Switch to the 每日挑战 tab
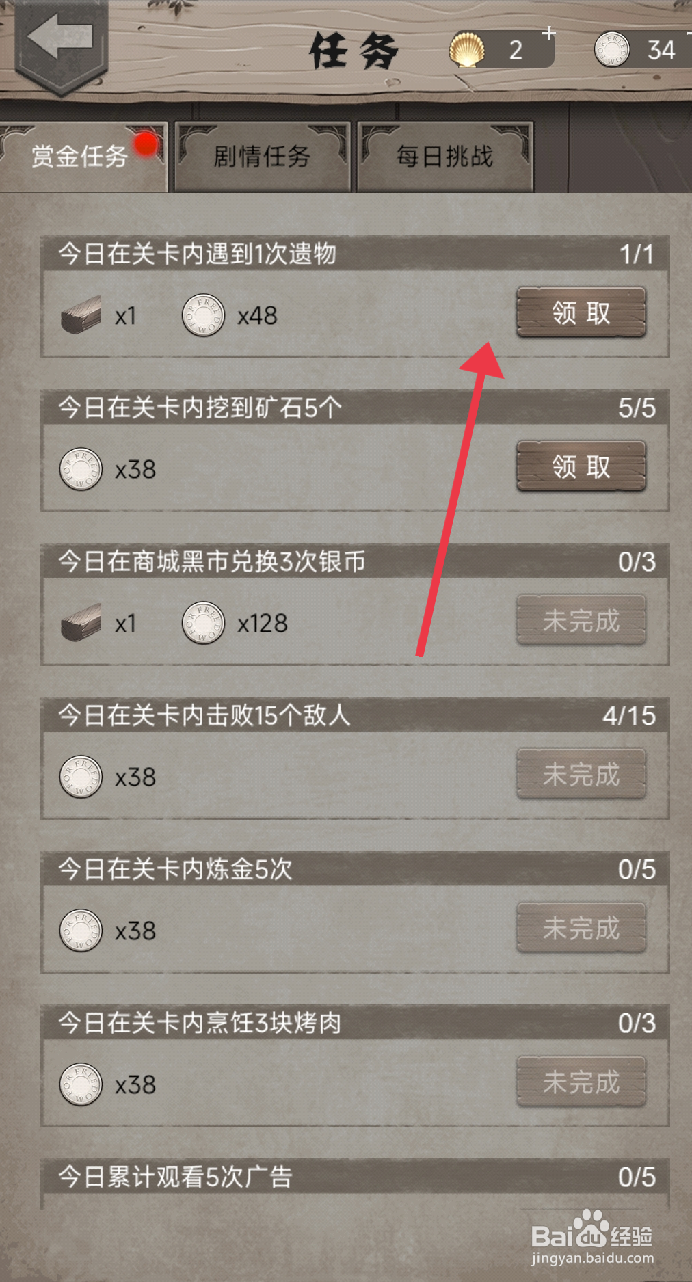692x1282 pixels. pos(445,157)
